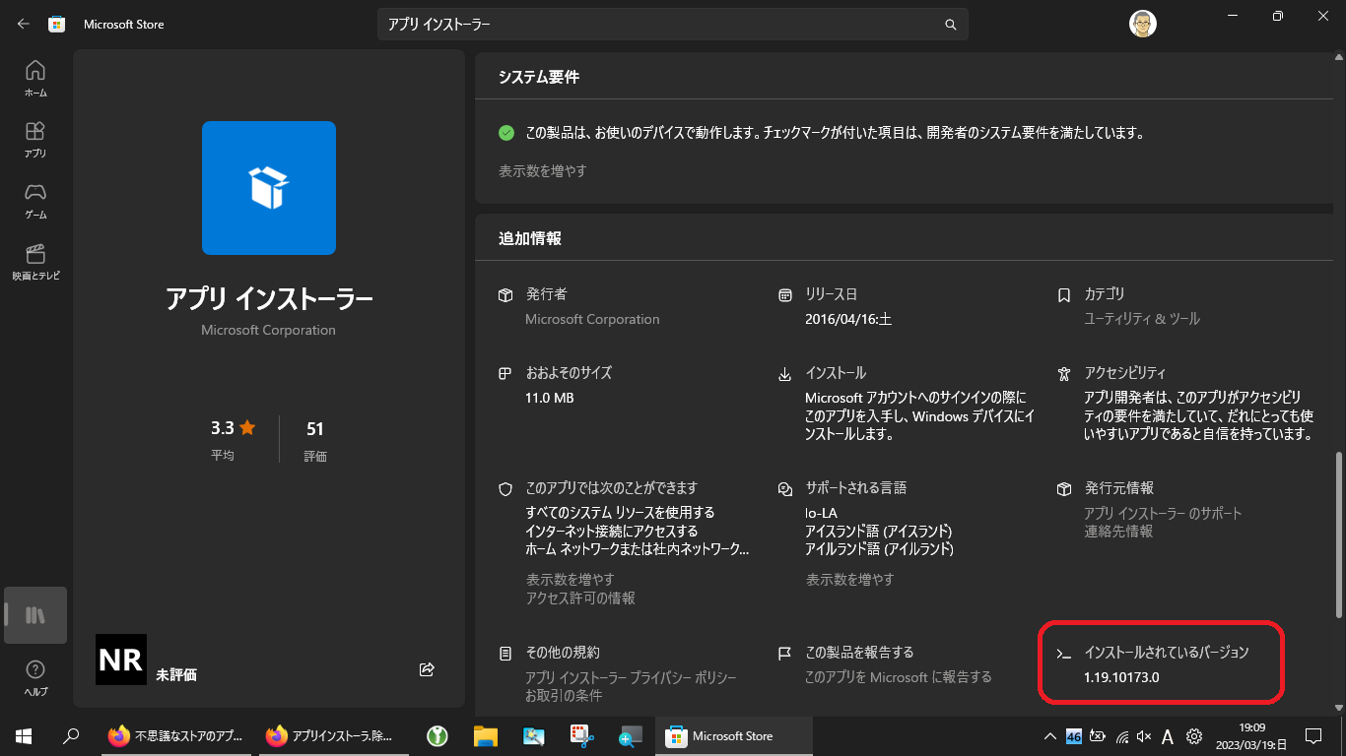Screen dimensions: 1346x756
Task: Click the Microsoft Store taskbar button
Action: [x=734, y=735]
